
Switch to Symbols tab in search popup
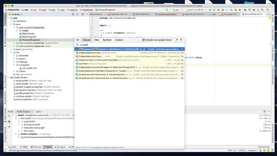click(x=107, y=40)
